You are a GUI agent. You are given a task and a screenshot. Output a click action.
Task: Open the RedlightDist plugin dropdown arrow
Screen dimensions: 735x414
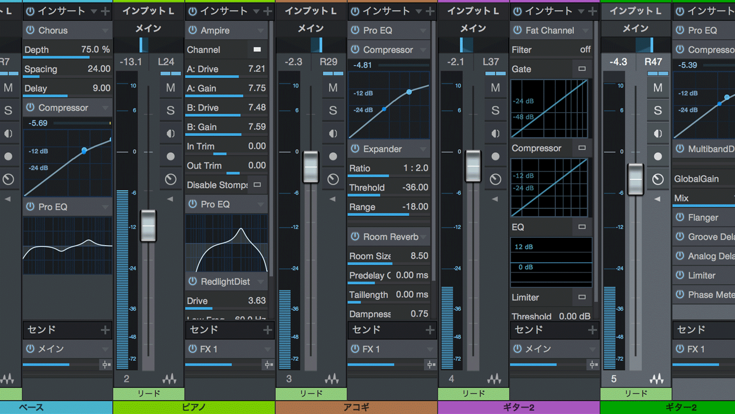click(x=261, y=282)
